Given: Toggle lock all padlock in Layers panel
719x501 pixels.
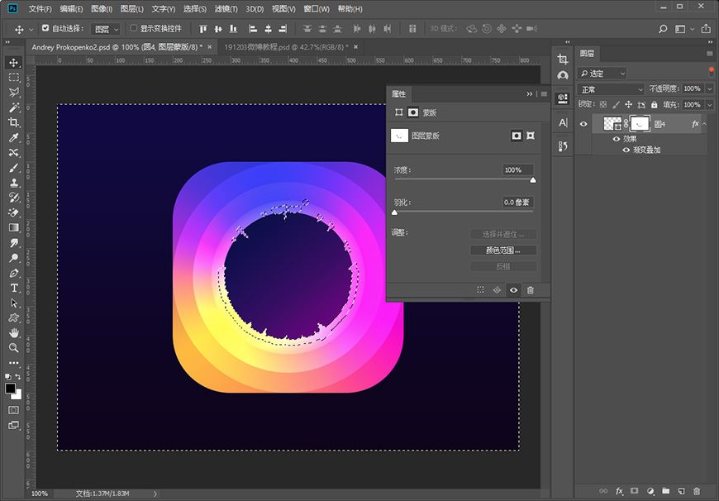Looking at the screenshot, I should tap(655, 105).
